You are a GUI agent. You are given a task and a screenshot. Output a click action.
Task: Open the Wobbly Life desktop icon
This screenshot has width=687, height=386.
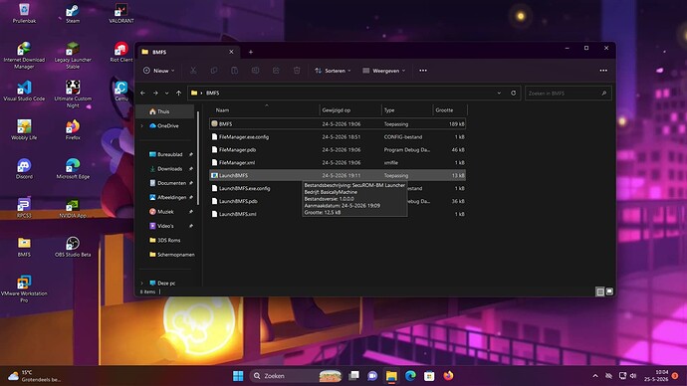[x=24, y=130]
